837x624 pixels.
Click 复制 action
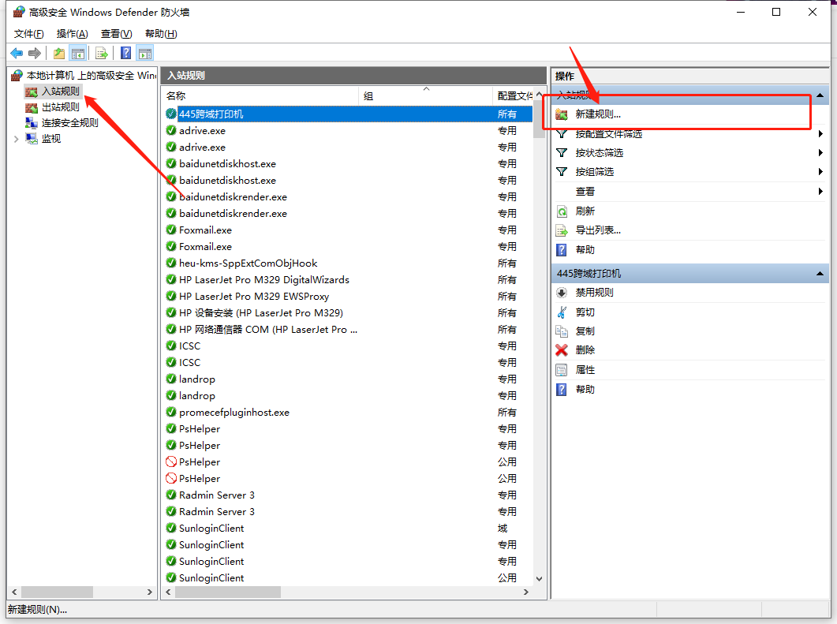[585, 331]
